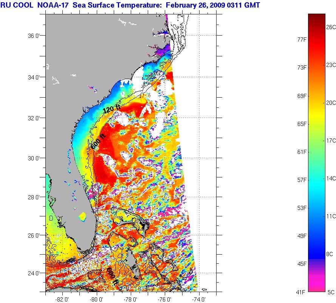Click the '23C' colorbar label
The image size is (336, 303).
pos(331,65)
